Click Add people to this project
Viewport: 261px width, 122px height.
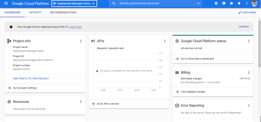[x=31, y=78]
